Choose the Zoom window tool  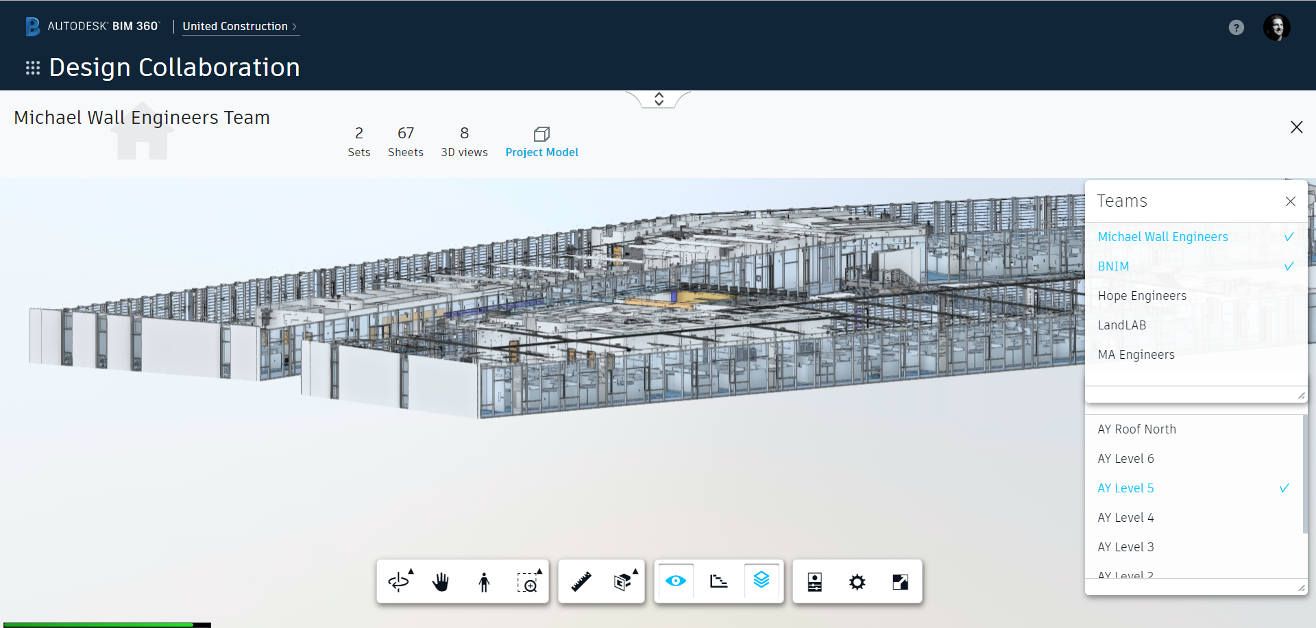tap(528, 582)
